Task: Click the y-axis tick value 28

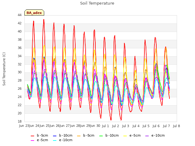Action: [x=19, y=80]
